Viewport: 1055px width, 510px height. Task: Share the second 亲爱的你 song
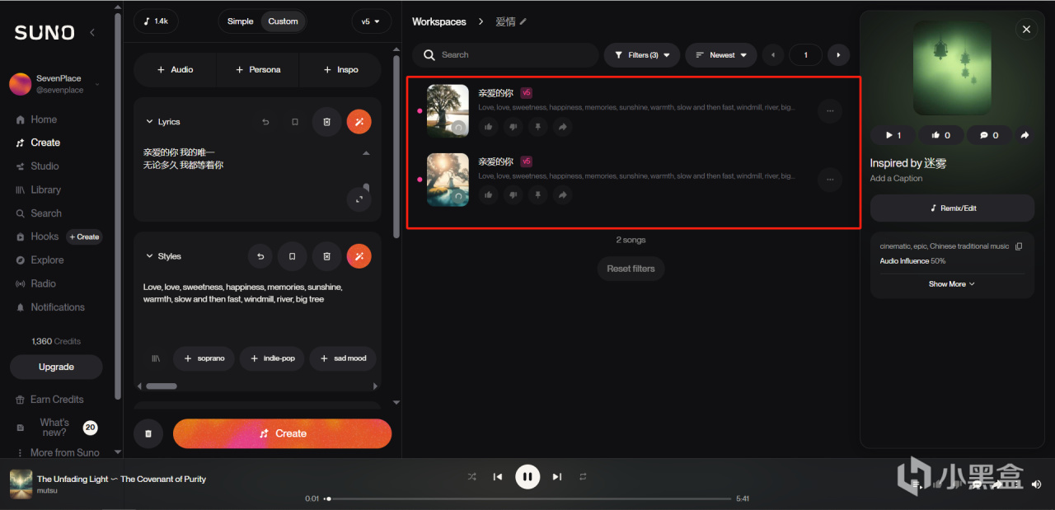[562, 195]
